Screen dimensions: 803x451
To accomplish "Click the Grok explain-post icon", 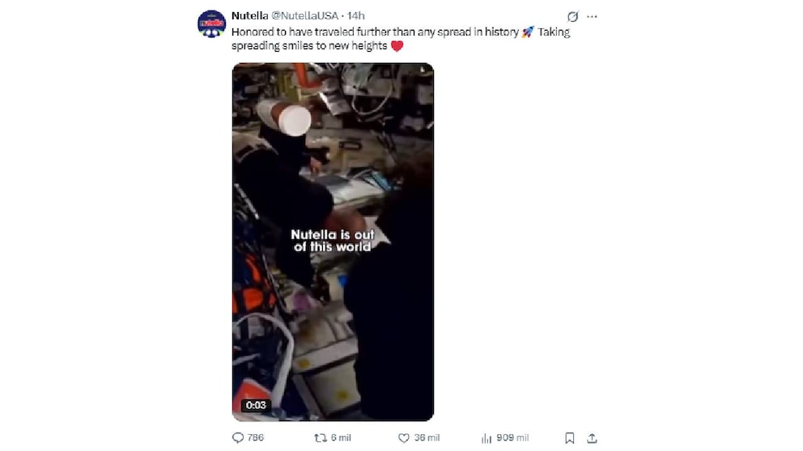I will (x=572, y=16).
